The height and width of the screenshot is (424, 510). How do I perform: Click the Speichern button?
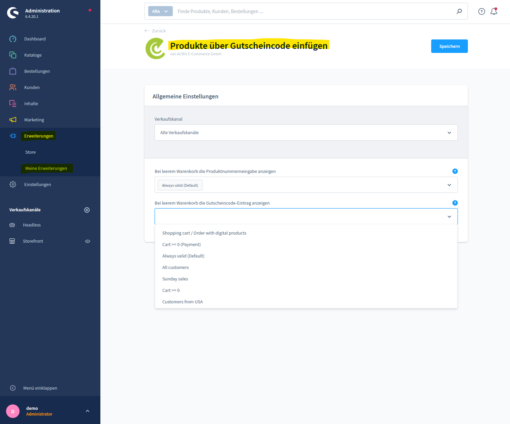(449, 46)
